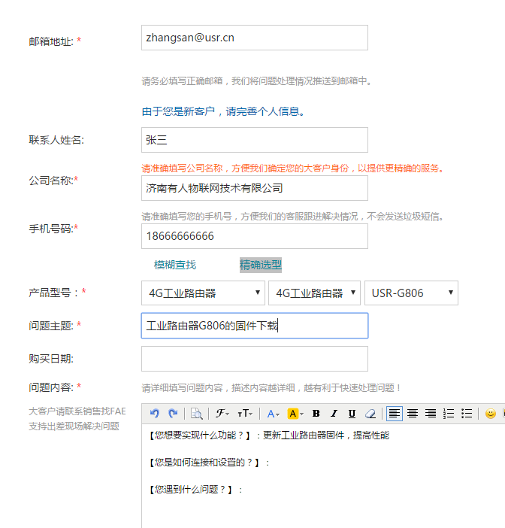Open the first 4G工业路由器 product dropdown
The image size is (505, 528).
coord(203,293)
